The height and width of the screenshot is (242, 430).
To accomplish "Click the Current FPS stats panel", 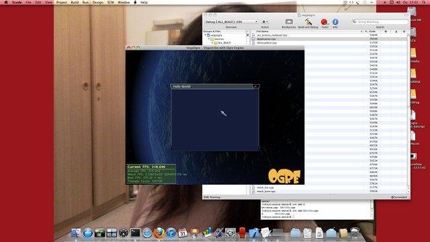I will 151,173.
